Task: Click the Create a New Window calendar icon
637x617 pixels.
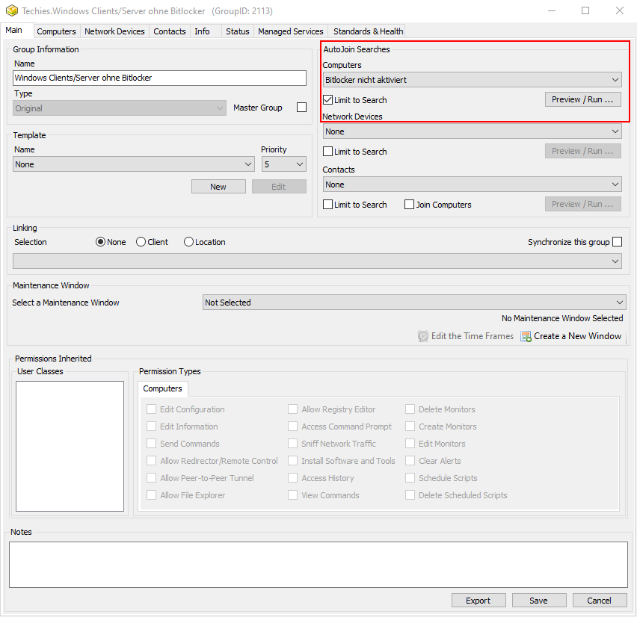Action: click(x=526, y=336)
